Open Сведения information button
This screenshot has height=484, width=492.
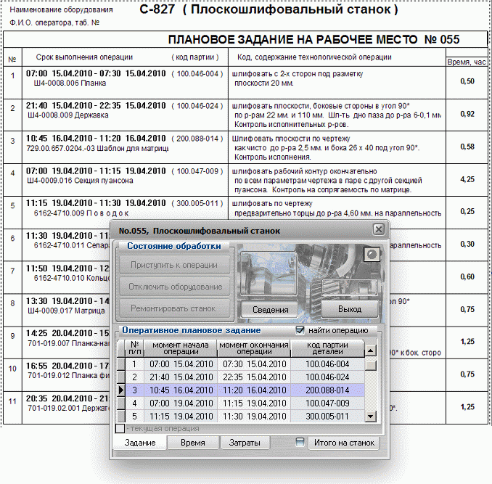(270, 310)
